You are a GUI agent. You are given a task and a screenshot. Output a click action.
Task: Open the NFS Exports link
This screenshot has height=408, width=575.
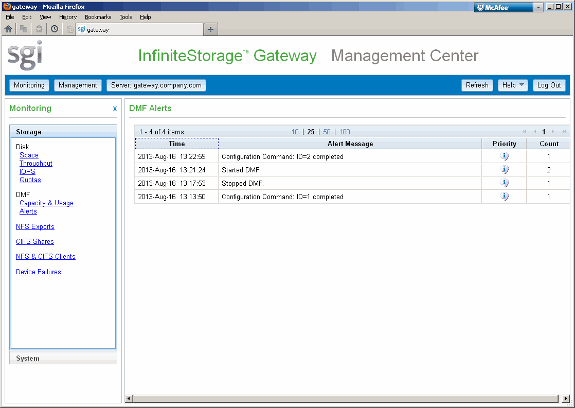click(35, 226)
